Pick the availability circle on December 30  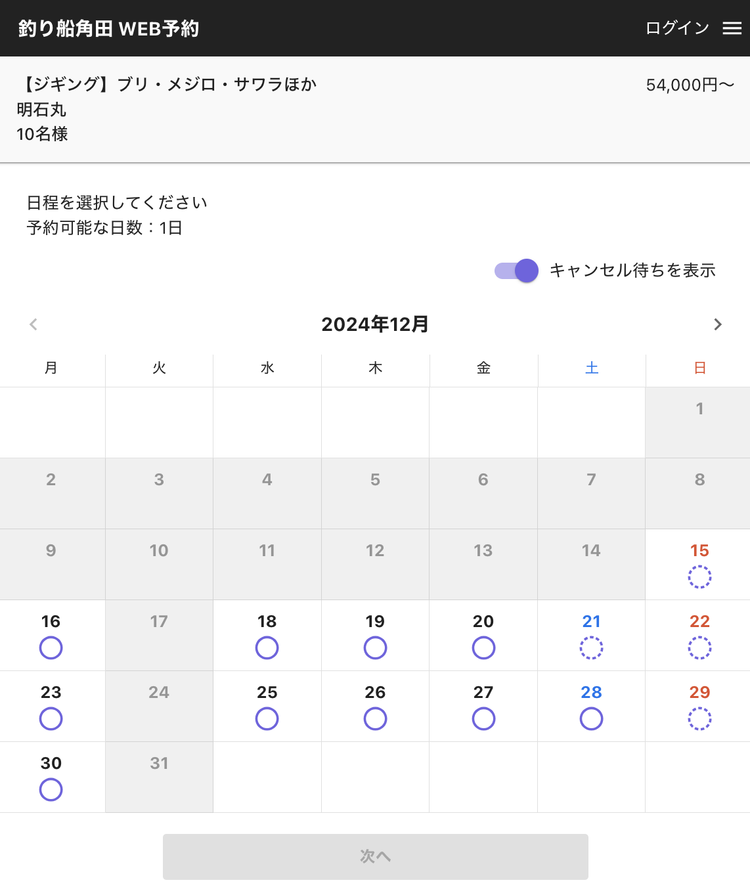click(51, 790)
